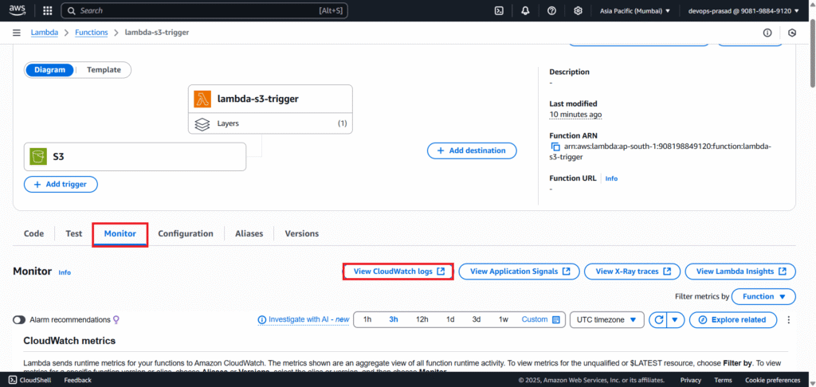This screenshot has width=816, height=387.
Task: Select the 3h time range
Action: point(394,319)
